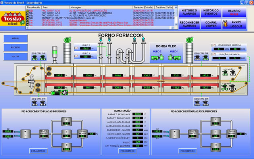The width and height of the screenshot is (254, 159).
Task: Click the Voltar button
Action: (15, 56)
